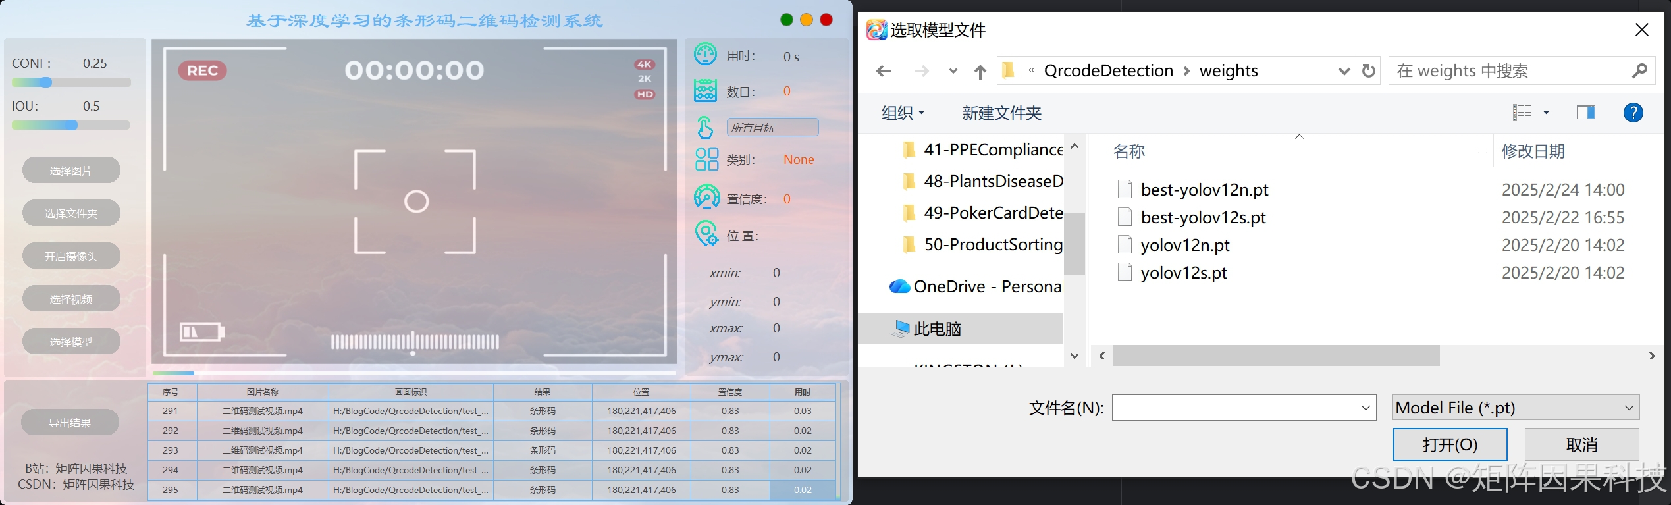Click the 在 weights 中搜索 search box

(1522, 70)
